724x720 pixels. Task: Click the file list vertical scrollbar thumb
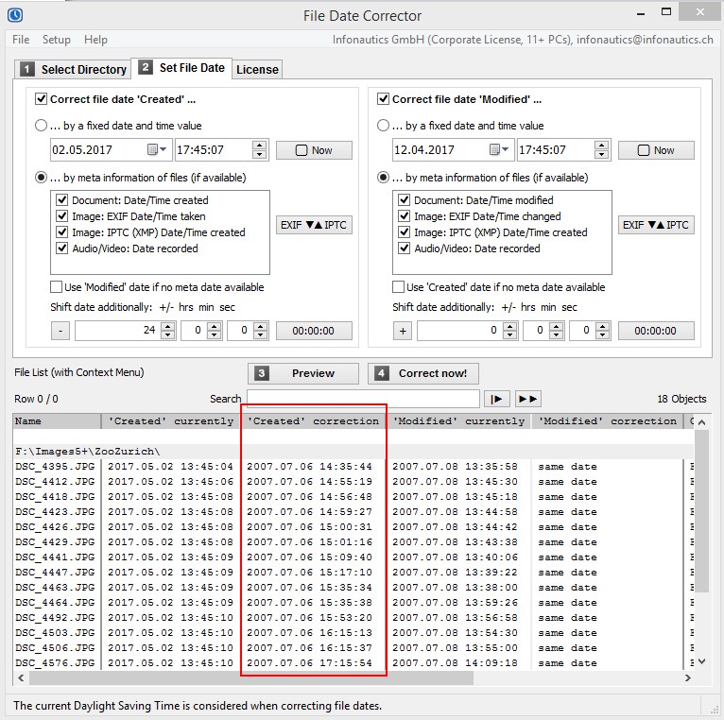point(701,511)
